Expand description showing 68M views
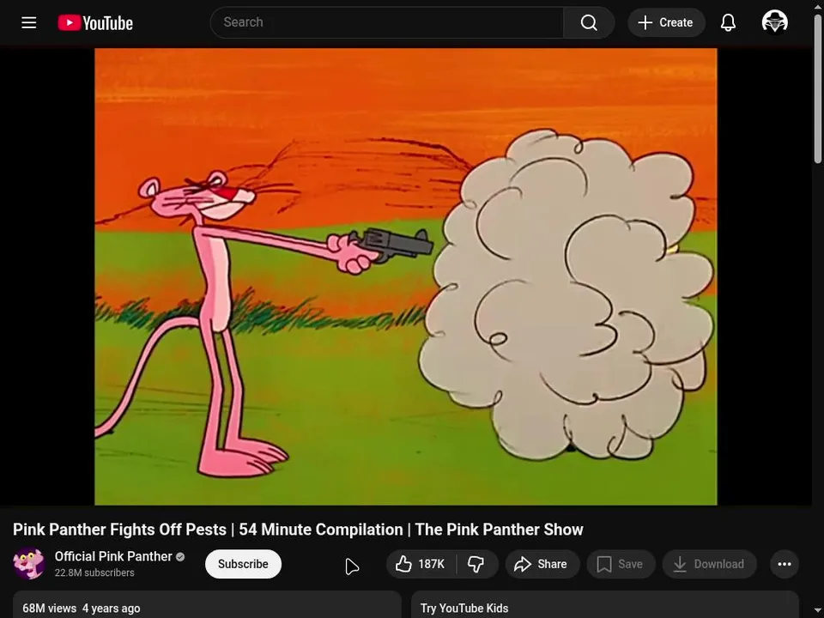The height and width of the screenshot is (618, 824). point(207,604)
